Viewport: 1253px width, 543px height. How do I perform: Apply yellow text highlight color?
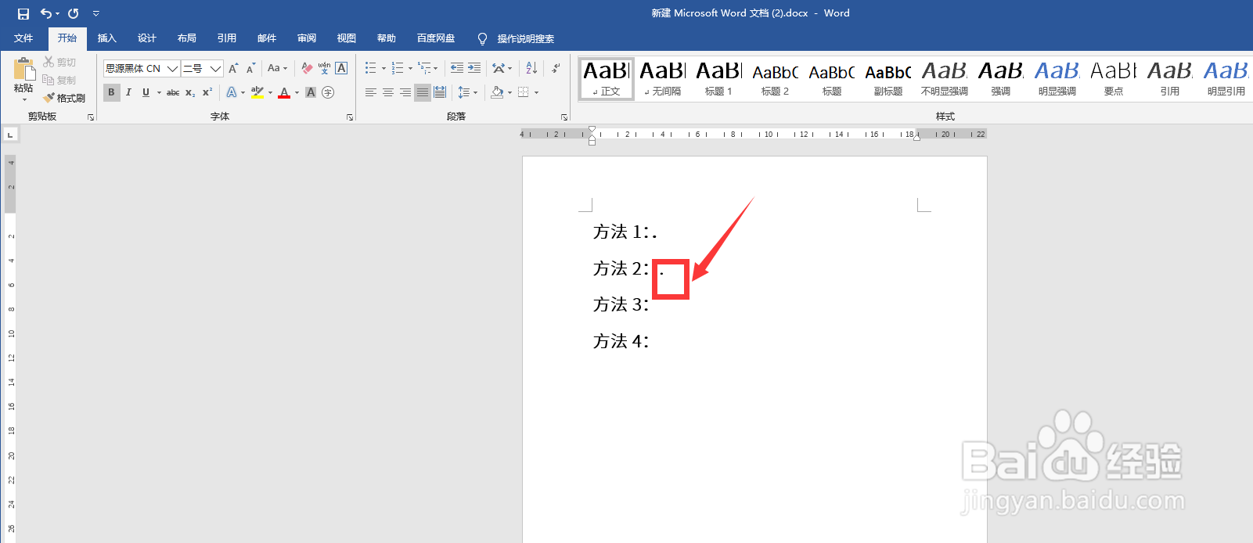[x=257, y=92]
